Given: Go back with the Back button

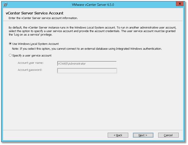Looking at the screenshot, I should (x=118, y=135).
